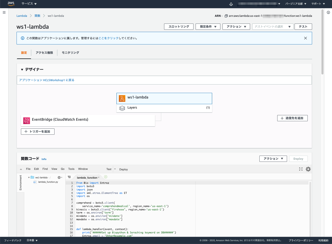The width and height of the screenshot is (332, 244).
Task: Open the Environment side panel tab
Action: tap(21, 183)
